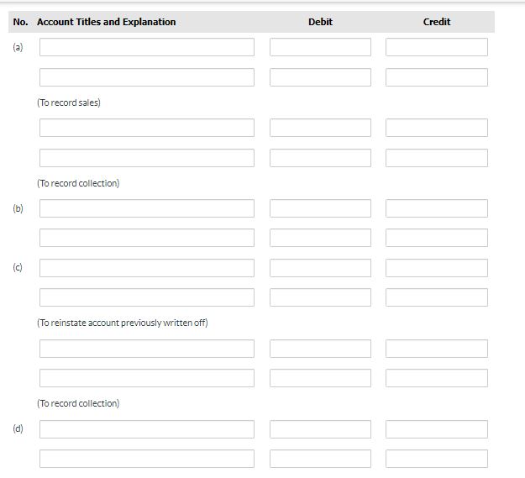Click the account title field immediately below 'To record sales'
This screenshot has height=478, width=525.
click(x=146, y=128)
